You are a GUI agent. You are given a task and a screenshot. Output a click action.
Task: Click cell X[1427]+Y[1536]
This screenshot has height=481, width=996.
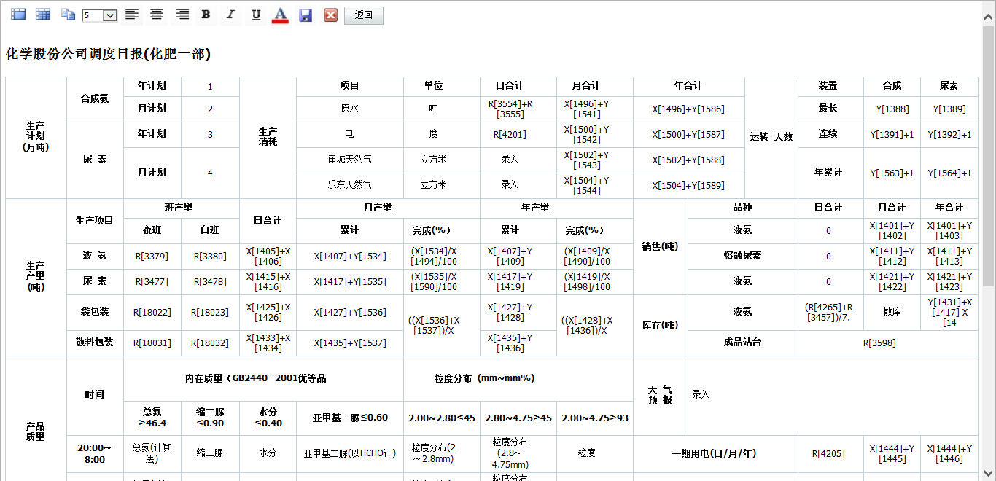[350, 313]
